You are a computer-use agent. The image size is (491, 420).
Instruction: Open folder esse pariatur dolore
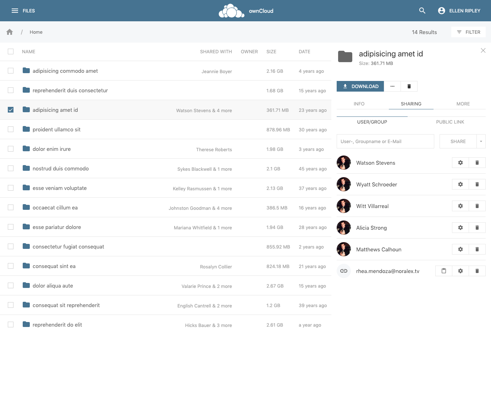tap(57, 227)
